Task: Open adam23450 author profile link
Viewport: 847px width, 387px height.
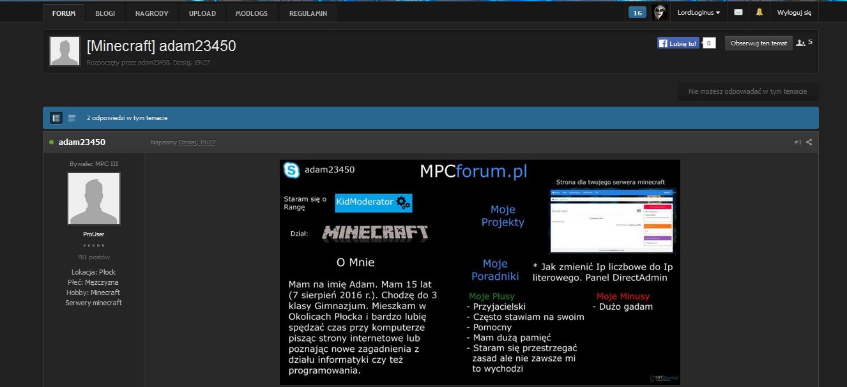Action: [x=82, y=142]
